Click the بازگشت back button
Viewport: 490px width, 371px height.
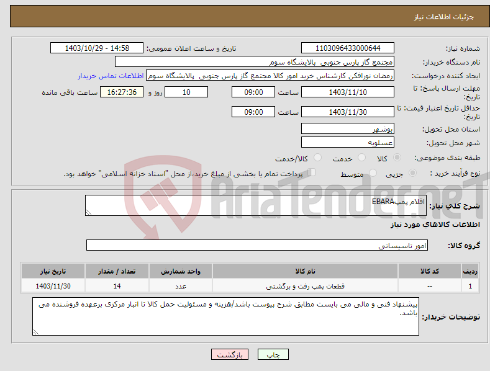[x=230, y=354]
